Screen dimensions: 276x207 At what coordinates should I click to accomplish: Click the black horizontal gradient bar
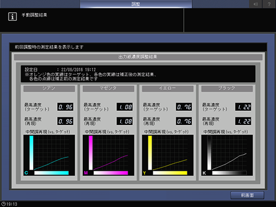click(x=229, y=173)
